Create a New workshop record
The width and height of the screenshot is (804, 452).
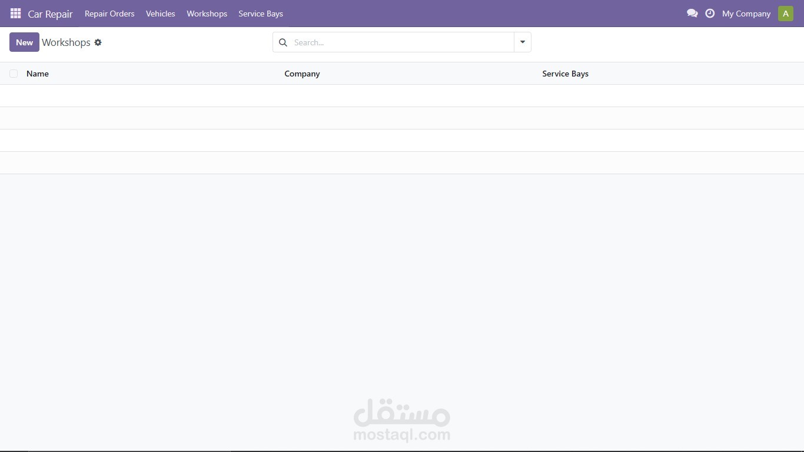[24, 42]
